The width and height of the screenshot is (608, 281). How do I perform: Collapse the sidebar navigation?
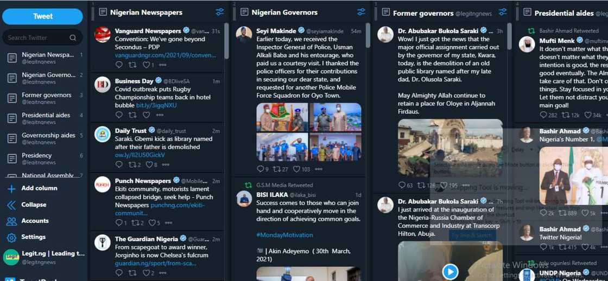coord(11,205)
